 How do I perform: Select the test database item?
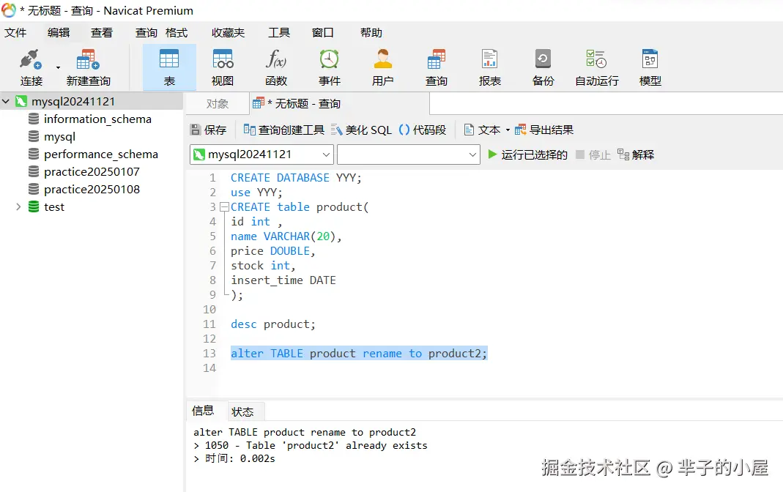54,206
